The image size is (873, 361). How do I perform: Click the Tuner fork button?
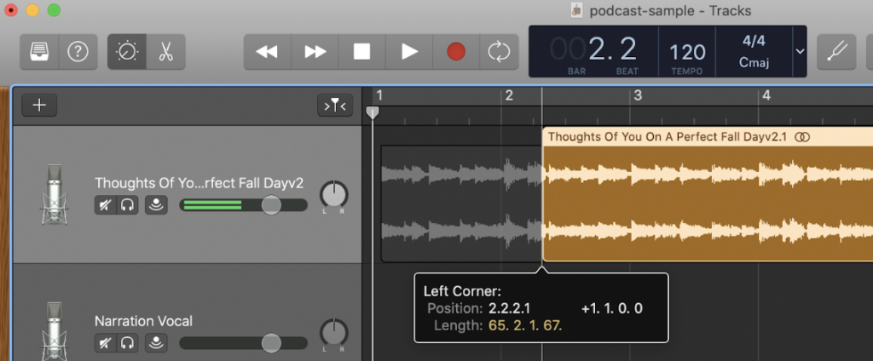(x=836, y=52)
